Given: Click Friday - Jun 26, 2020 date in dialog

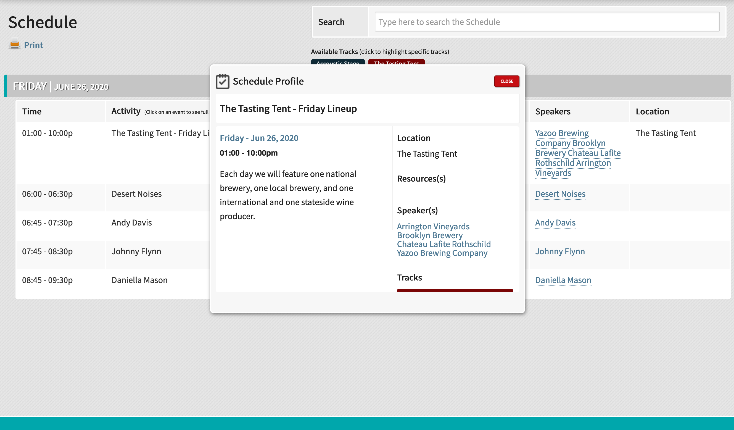Looking at the screenshot, I should pyautogui.click(x=259, y=138).
